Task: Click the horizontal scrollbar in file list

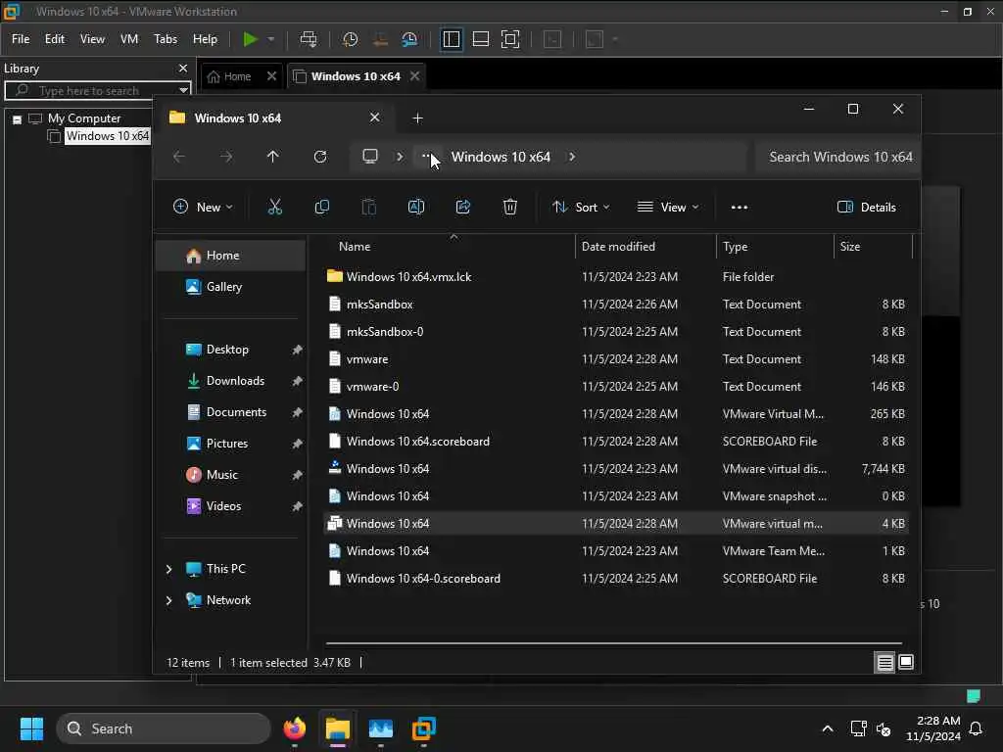Action: tap(613, 642)
